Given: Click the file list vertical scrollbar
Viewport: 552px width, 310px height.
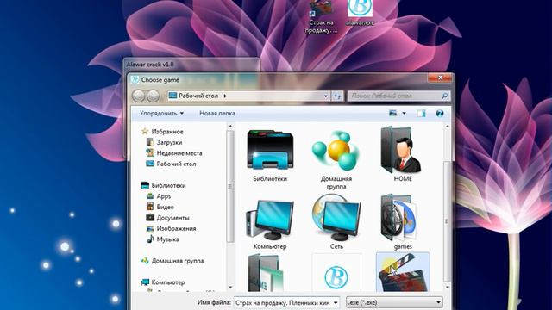Looking at the screenshot, I should (447, 221).
